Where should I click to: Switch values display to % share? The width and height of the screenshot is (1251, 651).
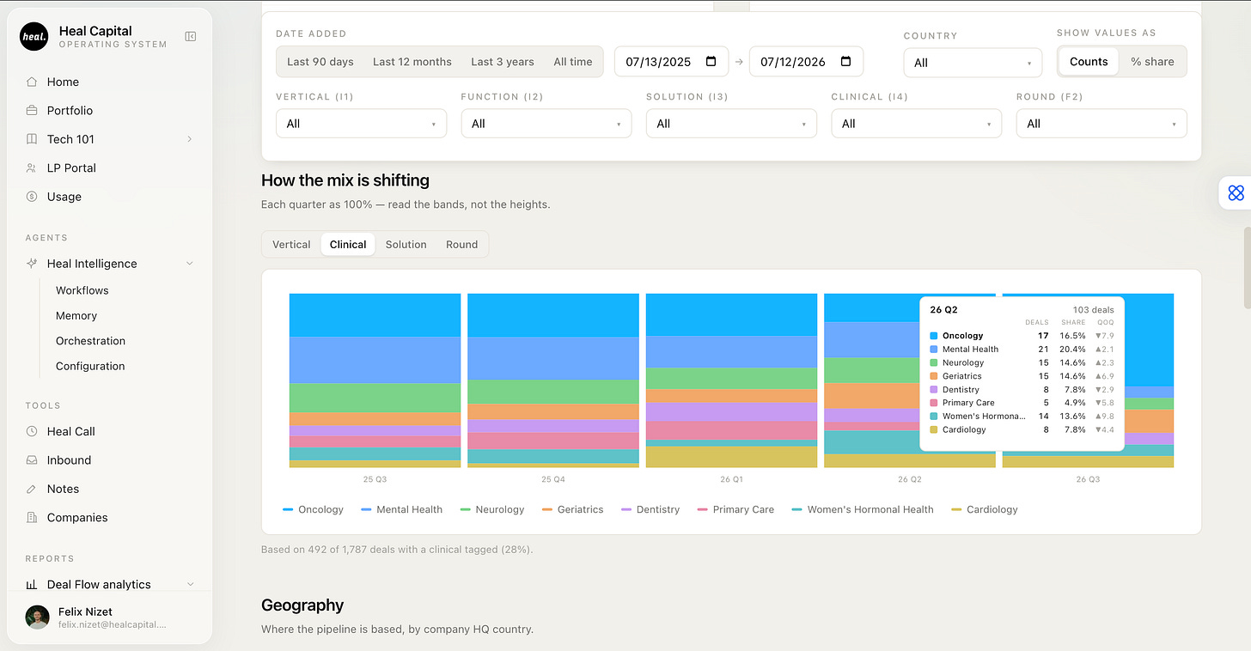click(1152, 62)
